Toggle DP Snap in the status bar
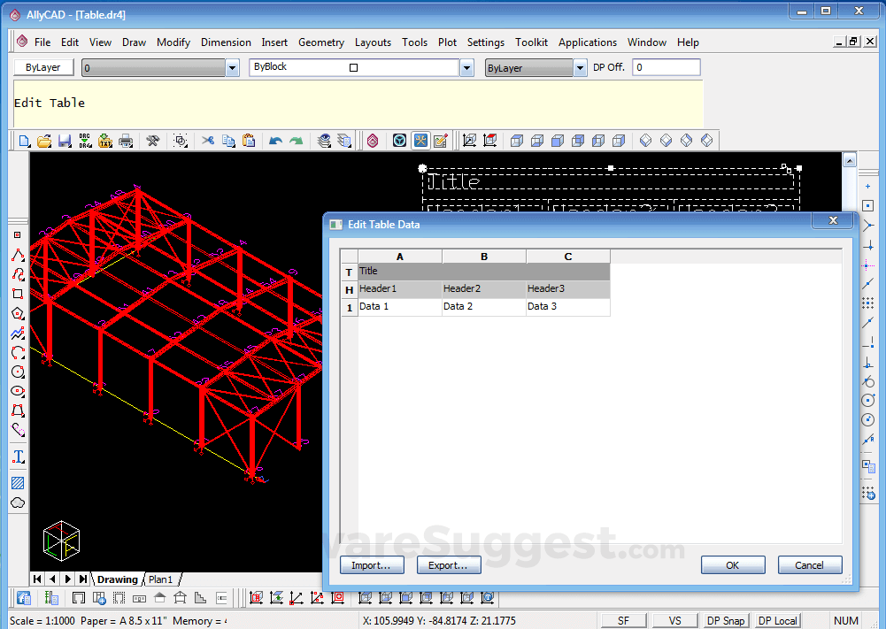The width and height of the screenshot is (886, 629). pos(726,619)
